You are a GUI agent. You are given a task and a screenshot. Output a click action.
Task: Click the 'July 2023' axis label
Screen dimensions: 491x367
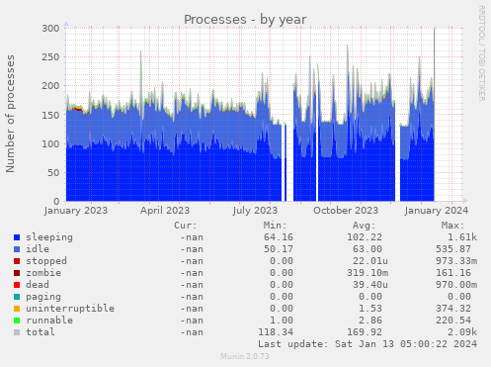coord(255,211)
